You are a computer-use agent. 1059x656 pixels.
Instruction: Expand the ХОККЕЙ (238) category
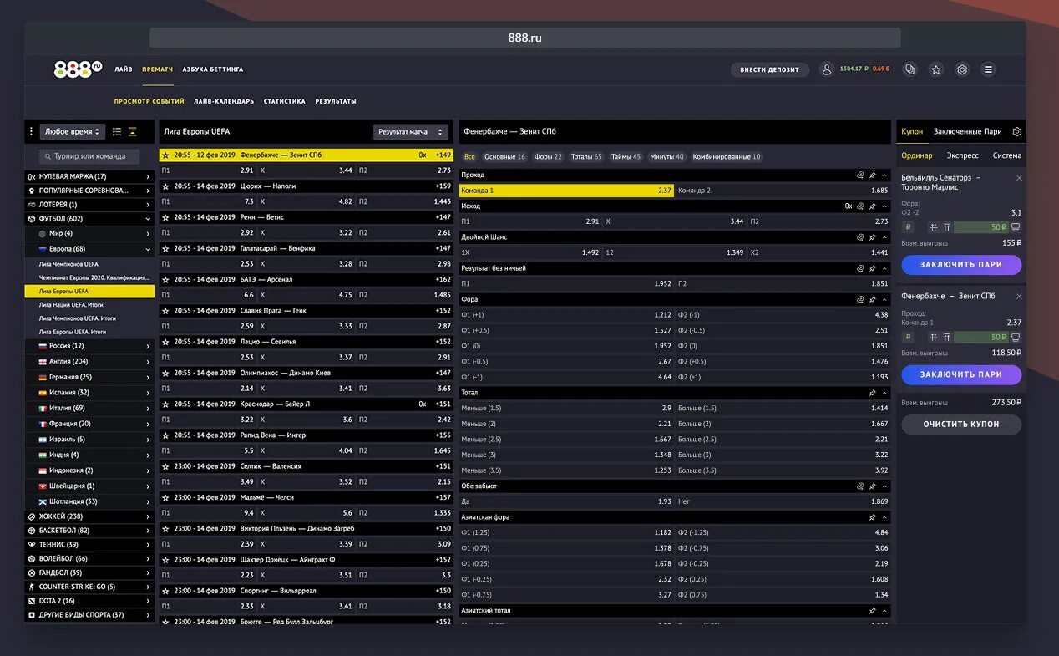[89, 516]
